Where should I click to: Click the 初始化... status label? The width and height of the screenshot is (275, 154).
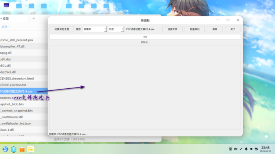(x=145, y=42)
